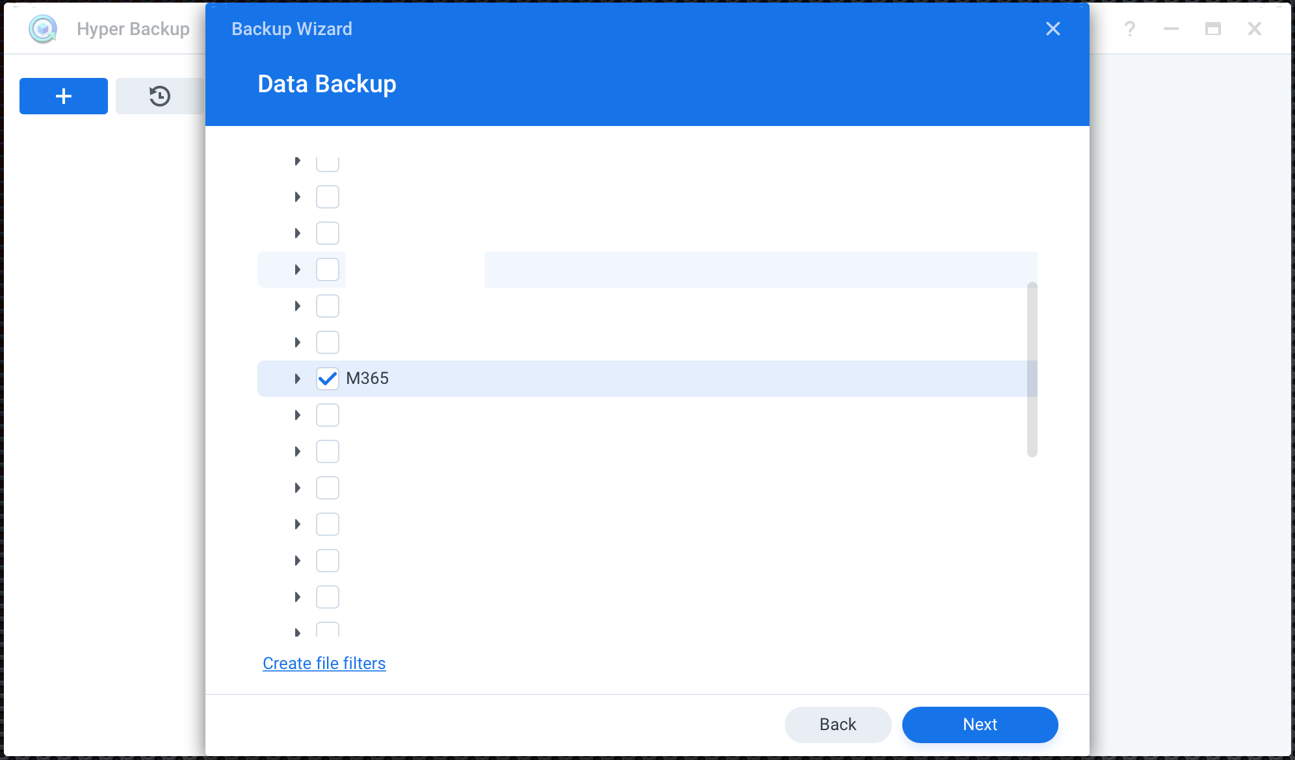The width and height of the screenshot is (1295, 760).
Task: Close the Hyper Backup window
Action: point(1255,29)
